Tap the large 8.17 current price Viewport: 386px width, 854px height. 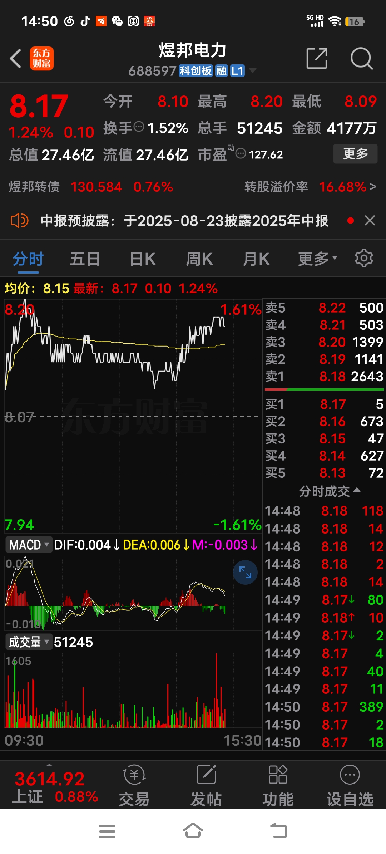[39, 106]
